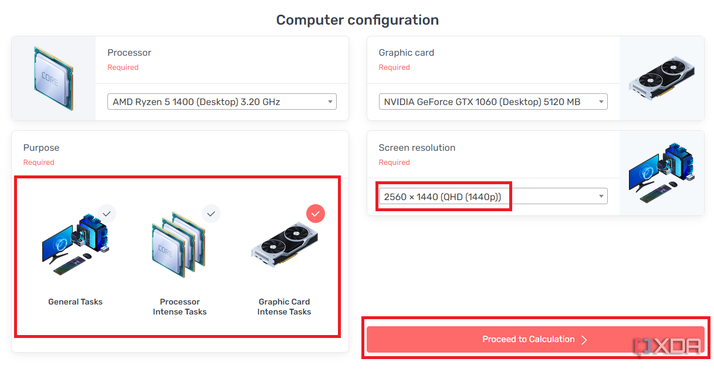
Task: Click the screen resolution computer setup image
Action: pos(661,173)
